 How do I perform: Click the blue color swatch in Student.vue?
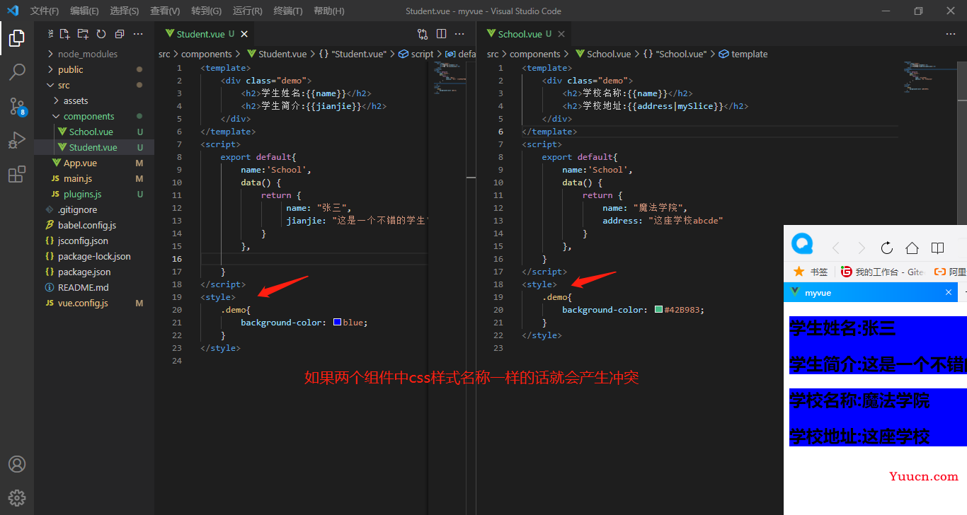[x=337, y=322]
